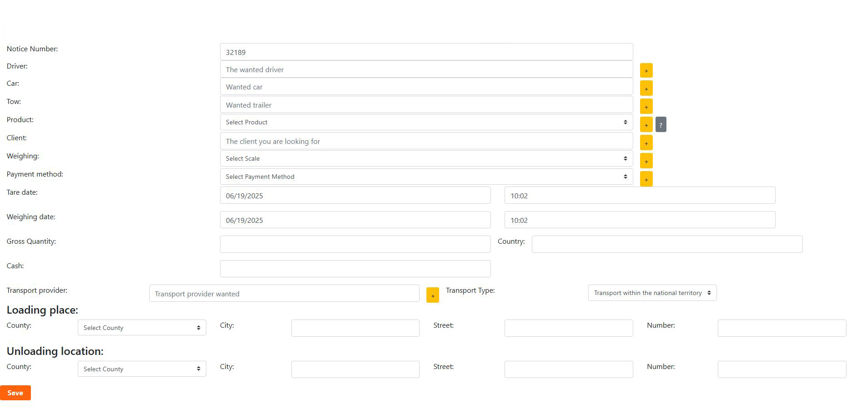The width and height of the screenshot is (856, 413).
Task: Click plus icon next to Weighing scale
Action: tap(646, 161)
